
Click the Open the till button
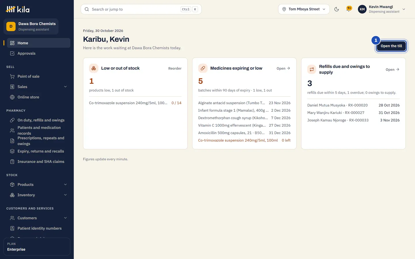click(x=391, y=46)
